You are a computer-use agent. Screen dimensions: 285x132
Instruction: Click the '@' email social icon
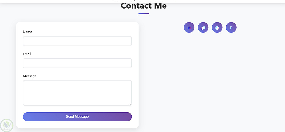pyautogui.click(x=217, y=28)
